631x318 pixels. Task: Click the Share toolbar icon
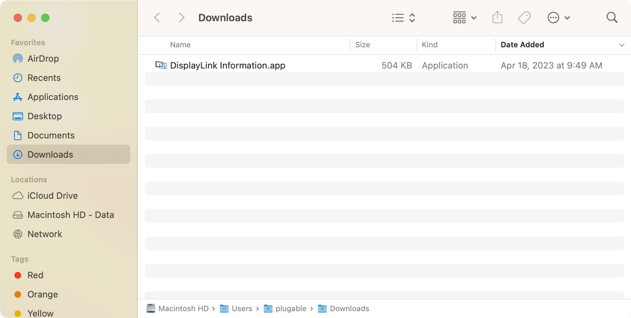click(497, 18)
